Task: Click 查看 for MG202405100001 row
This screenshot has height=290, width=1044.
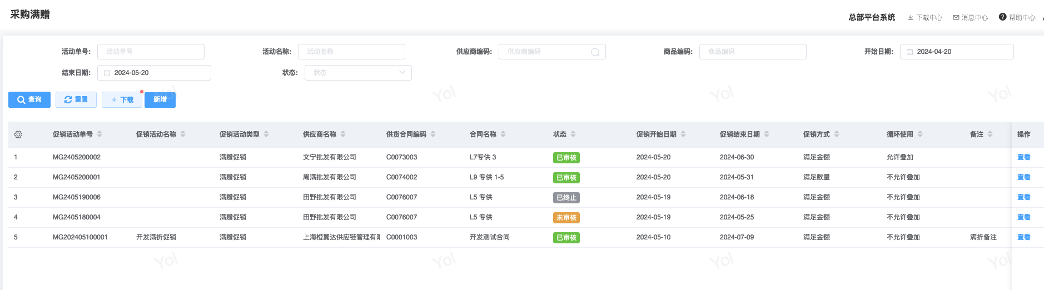Action: pos(1023,237)
